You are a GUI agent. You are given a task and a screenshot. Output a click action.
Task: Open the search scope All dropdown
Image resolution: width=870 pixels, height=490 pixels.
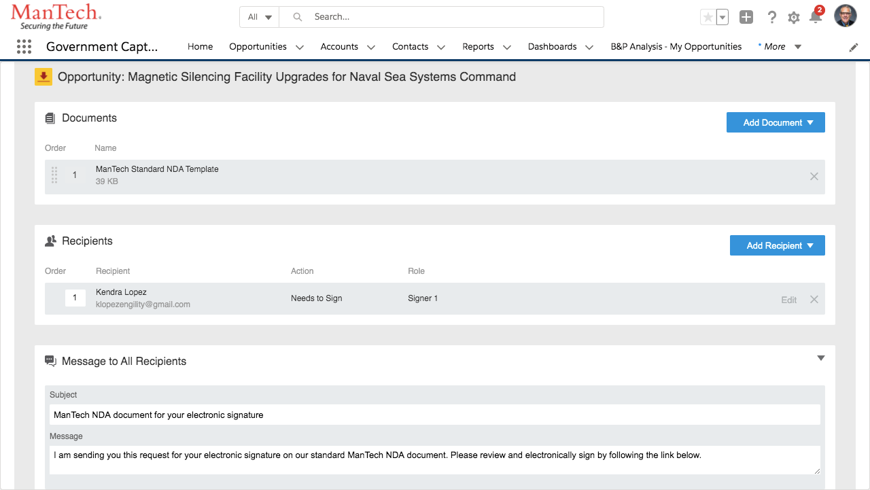[260, 17]
